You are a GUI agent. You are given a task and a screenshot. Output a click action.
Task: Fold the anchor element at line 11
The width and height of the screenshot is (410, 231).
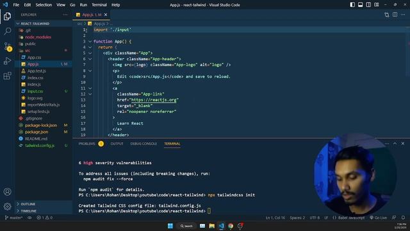coord(90,89)
